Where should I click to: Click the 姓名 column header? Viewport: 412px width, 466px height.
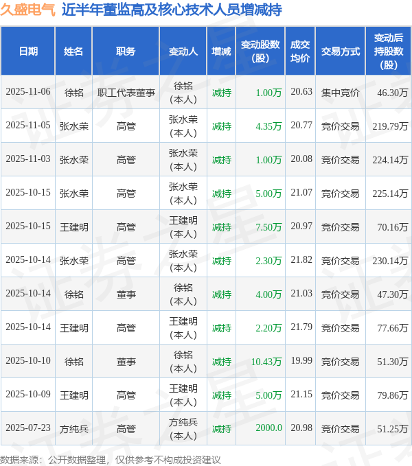coord(73,51)
